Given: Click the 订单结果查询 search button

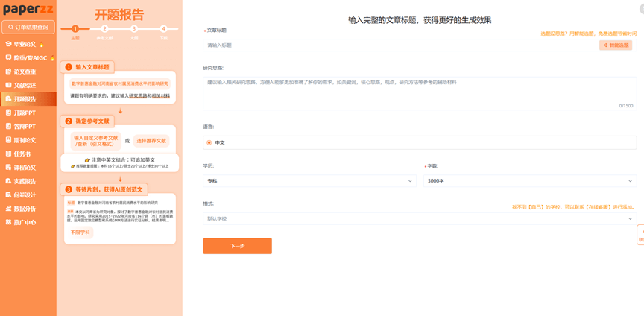Looking at the screenshot, I should tap(28, 27).
